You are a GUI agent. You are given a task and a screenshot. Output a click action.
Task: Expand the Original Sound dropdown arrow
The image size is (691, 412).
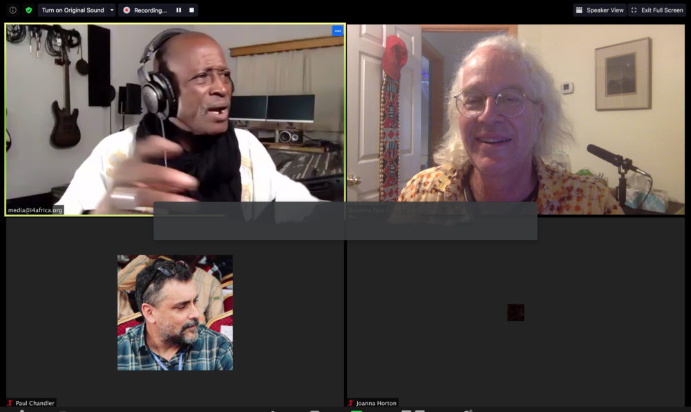[112, 10]
